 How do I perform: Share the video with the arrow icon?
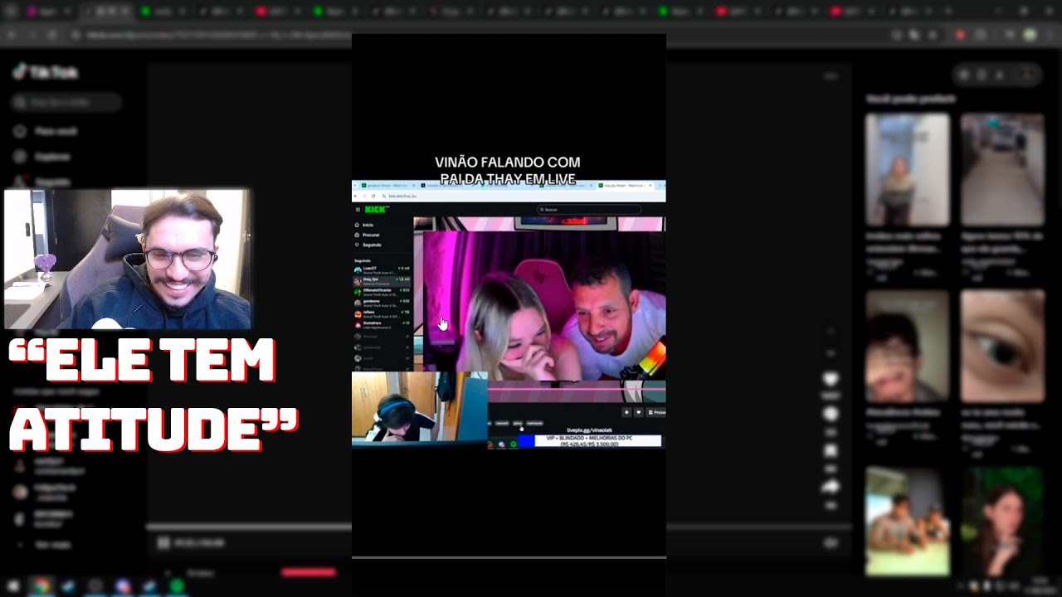pos(831,487)
